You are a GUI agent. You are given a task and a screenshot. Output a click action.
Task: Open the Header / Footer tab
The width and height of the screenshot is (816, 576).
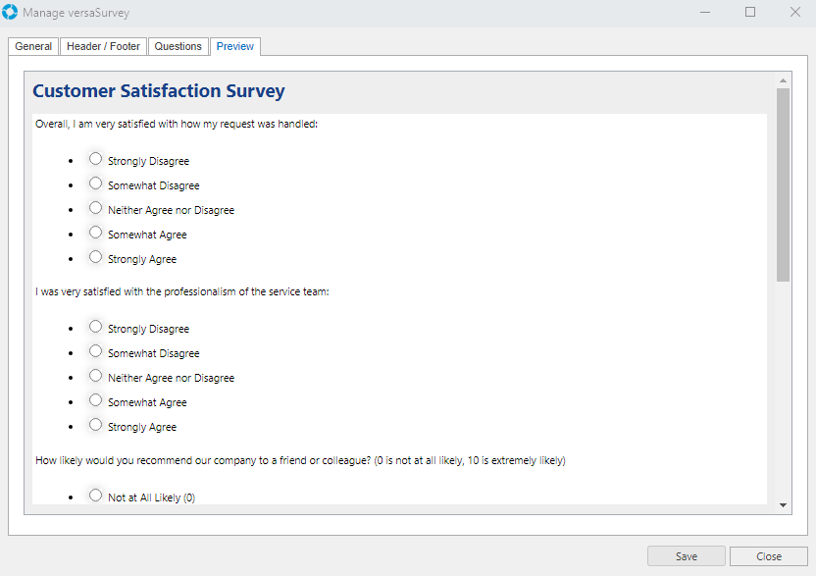pos(103,46)
